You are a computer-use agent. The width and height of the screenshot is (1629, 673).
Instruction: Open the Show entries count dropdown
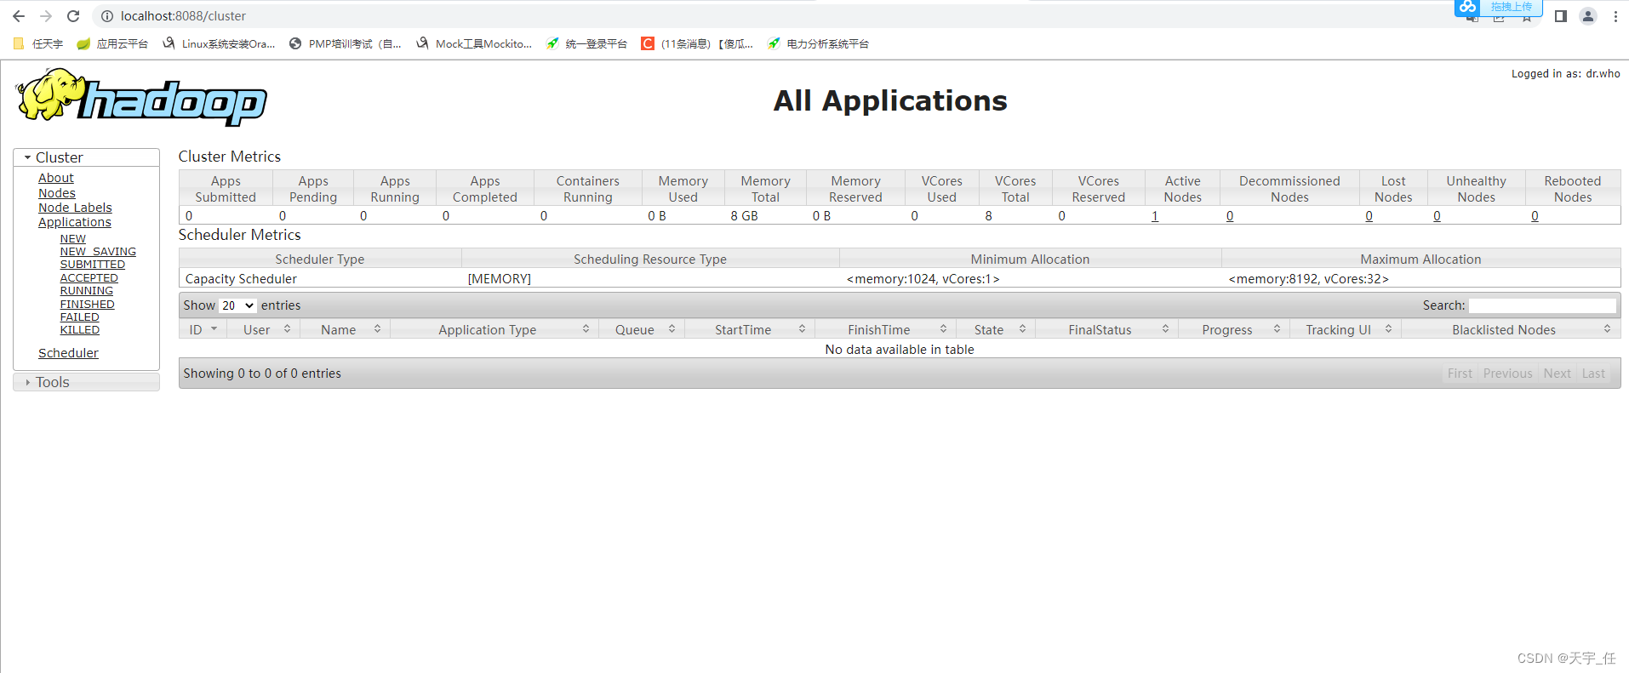point(237,305)
